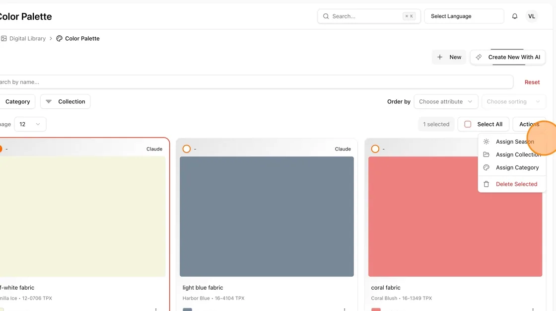Toggle the Select All checkbox

point(468,124)
